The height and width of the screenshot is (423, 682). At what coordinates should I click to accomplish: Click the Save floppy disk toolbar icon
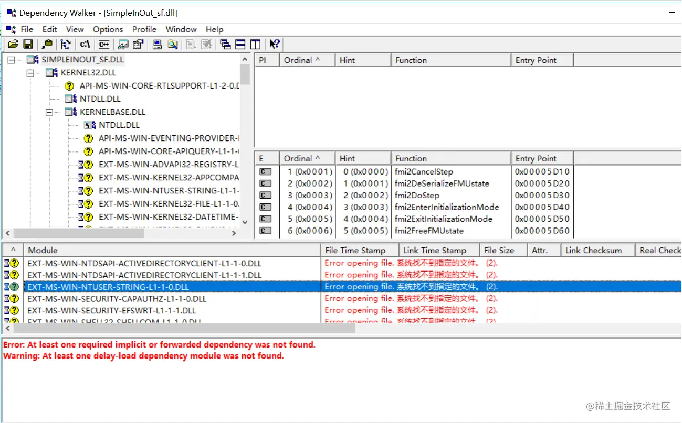(28, 45)
